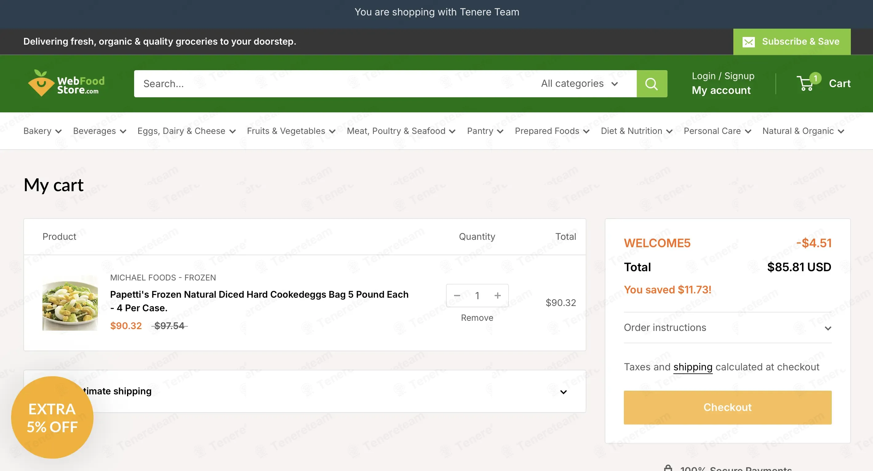This screenshot has height=471, width=873.
Task: Expand the Pantry menu
Action: coord(485,131)
